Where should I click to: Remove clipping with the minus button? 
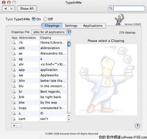pyautogui.click(x=19, y=125)
